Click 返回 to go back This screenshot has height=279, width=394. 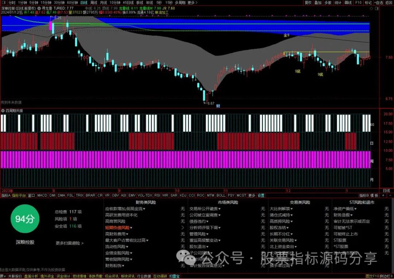389,3
